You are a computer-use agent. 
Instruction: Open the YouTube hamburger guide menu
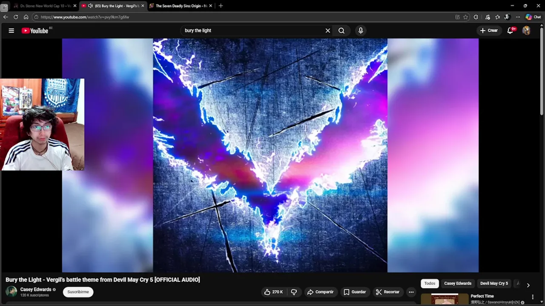point(11,31)
